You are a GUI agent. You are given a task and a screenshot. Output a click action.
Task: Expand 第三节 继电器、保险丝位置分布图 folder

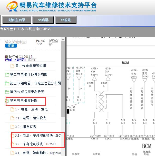pyautogui.click(x=35, y=83)
